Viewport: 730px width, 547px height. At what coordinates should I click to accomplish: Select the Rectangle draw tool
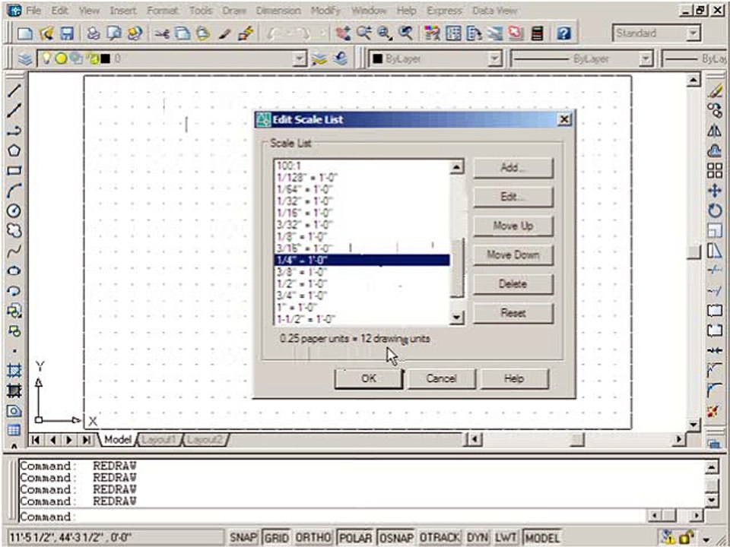14,170
